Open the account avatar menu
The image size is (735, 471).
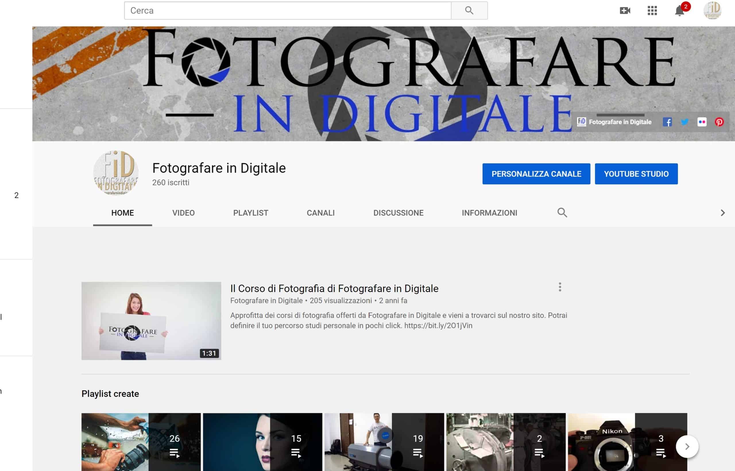(712, 10)
